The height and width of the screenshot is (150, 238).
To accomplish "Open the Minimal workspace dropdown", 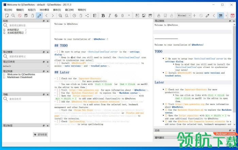I will pyautogui.click(x=184, y=16).
